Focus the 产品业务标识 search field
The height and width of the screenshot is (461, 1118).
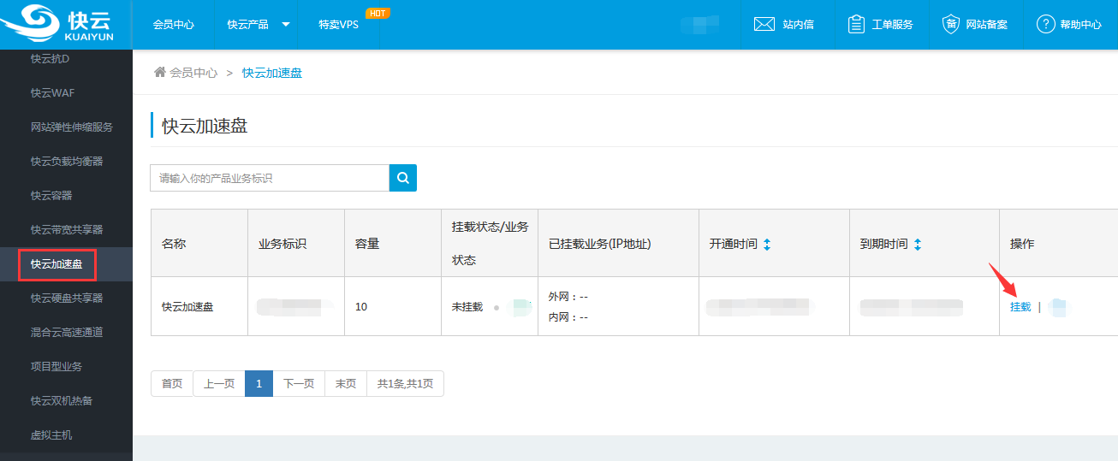pos(270,178)
